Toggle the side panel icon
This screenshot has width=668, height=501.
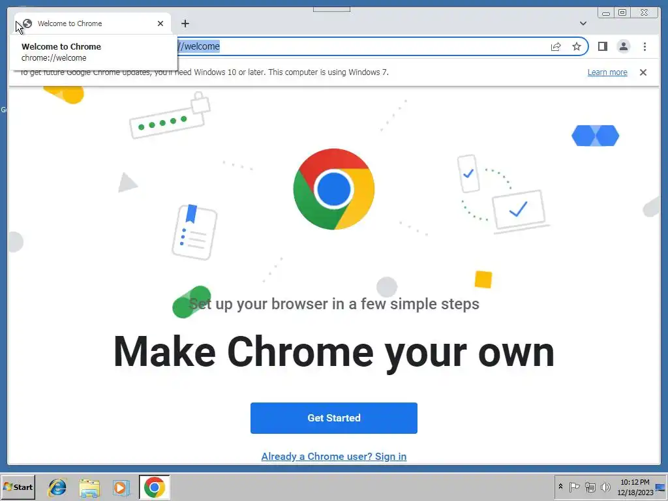(602, 46)
